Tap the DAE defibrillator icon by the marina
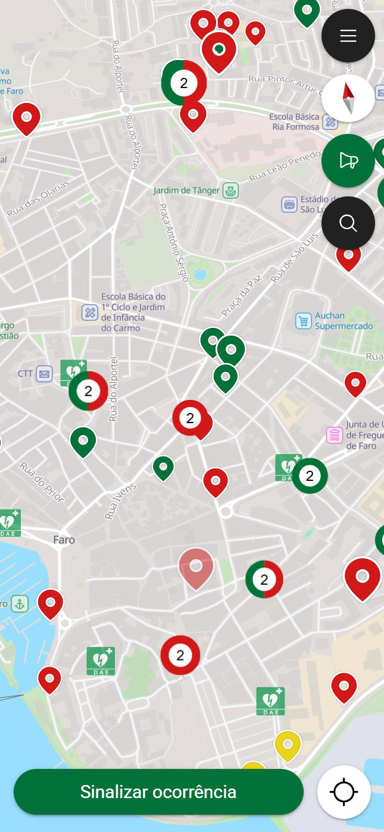The height and width of the screenshot is (832, 384). click(x=8, y=523)
